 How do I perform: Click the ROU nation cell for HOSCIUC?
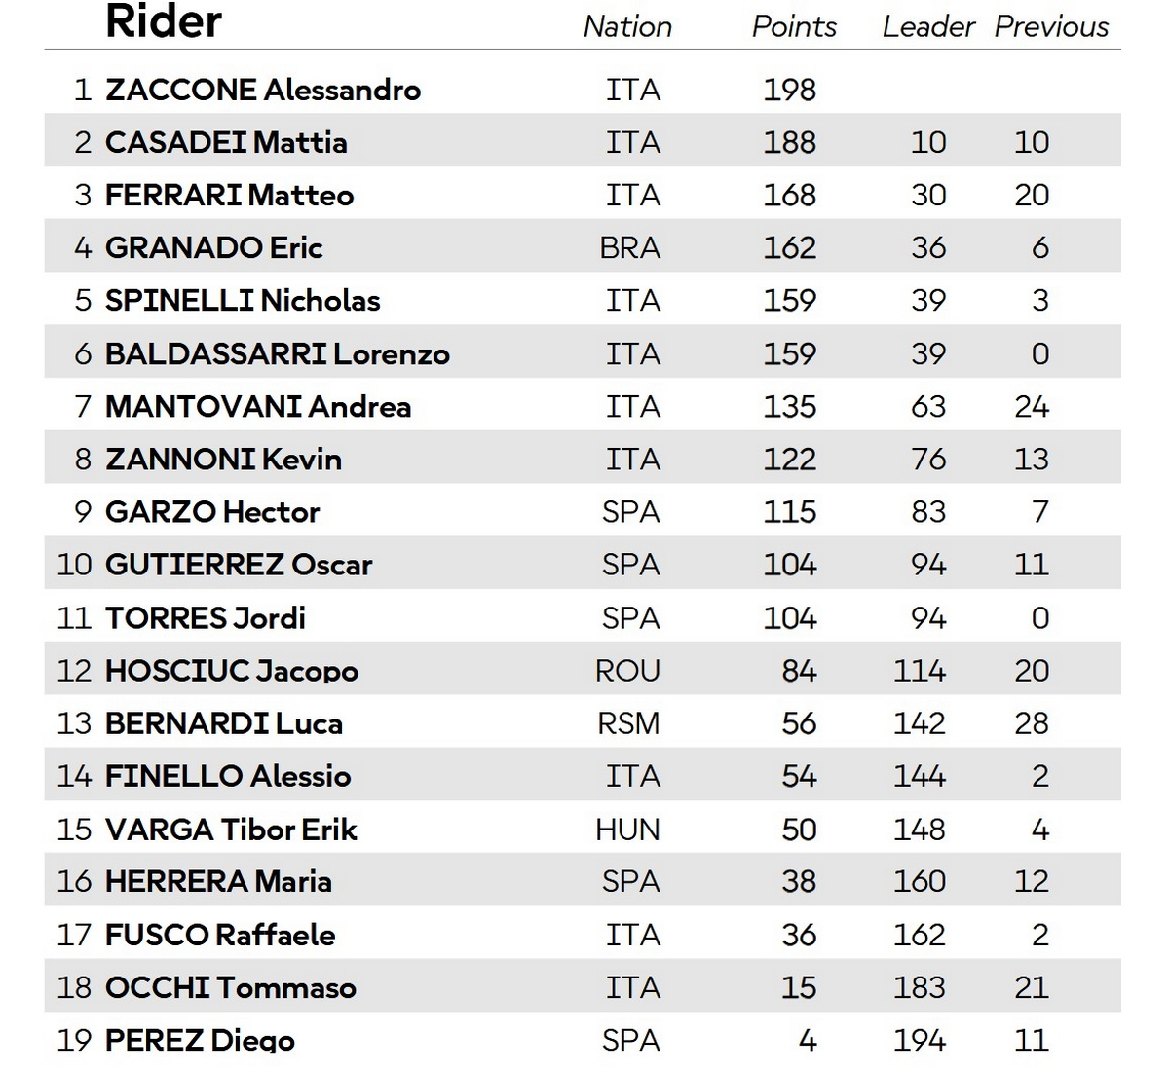click(628, 670)
